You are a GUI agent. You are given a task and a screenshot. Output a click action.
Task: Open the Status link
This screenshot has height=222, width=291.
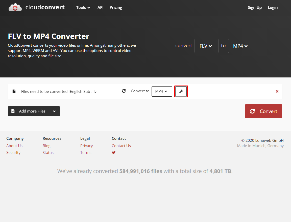tap(48, 153)
